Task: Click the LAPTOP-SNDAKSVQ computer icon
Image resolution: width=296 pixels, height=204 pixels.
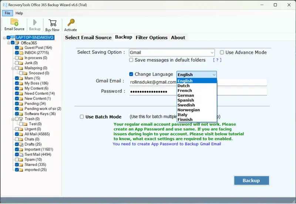Action: tap(13, 37)
